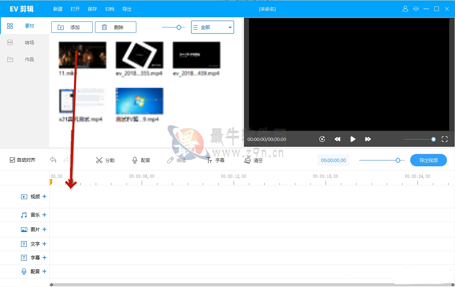Add a new 视频 video track
Viewport: 455px width, 287px height.
(44, 196)
